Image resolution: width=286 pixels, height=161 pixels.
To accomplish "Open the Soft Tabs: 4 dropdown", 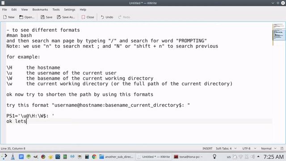I will pyautogui.click(x=226, y=148).
